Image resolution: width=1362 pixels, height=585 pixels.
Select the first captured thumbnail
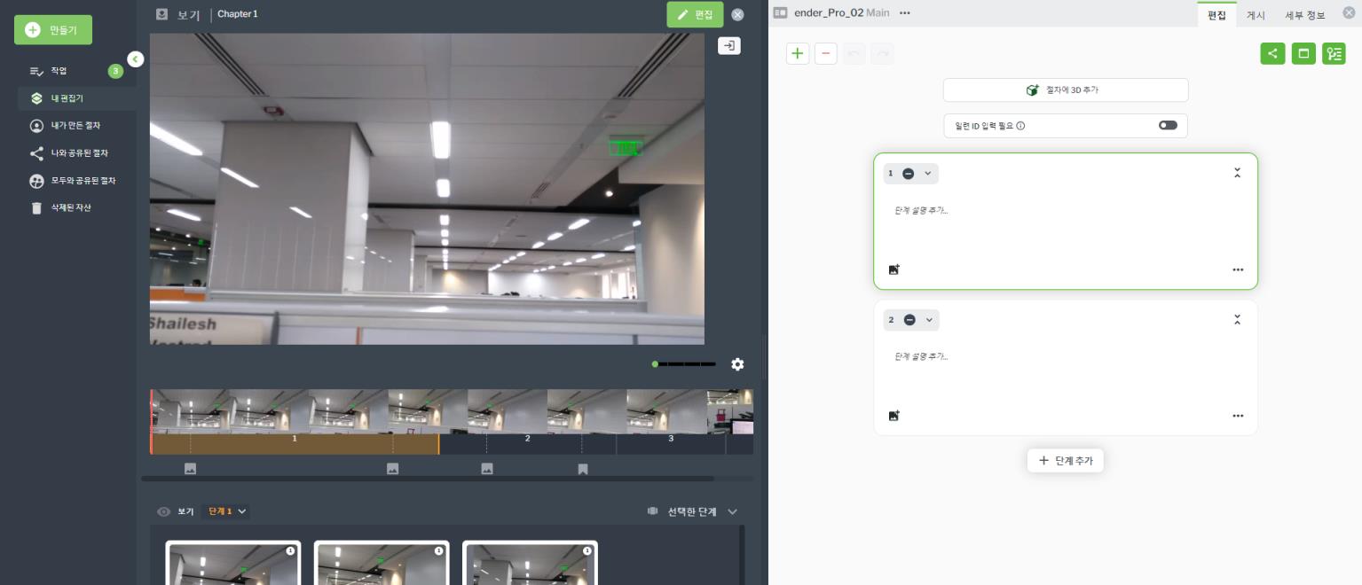233,563
